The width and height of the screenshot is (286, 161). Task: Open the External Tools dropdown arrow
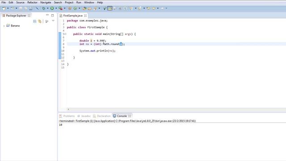tap(64, 8)
